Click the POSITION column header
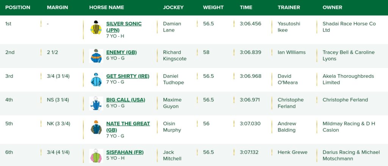This screenshot has height=166, width=388. 18,8
